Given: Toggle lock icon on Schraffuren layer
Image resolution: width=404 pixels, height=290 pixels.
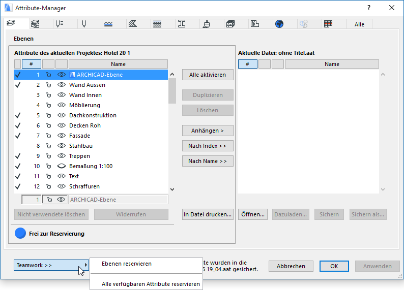Looking at the screenshot, I should [x=48, y=186].
